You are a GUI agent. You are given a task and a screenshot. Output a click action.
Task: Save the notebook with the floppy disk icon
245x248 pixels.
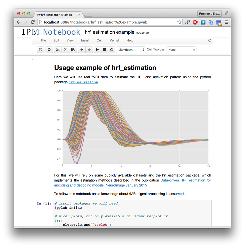41,50
